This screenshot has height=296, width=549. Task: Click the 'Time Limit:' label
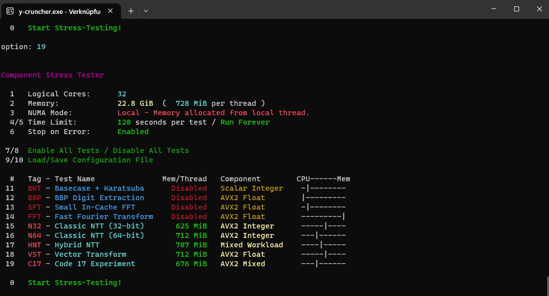click(x=52, y=122)
